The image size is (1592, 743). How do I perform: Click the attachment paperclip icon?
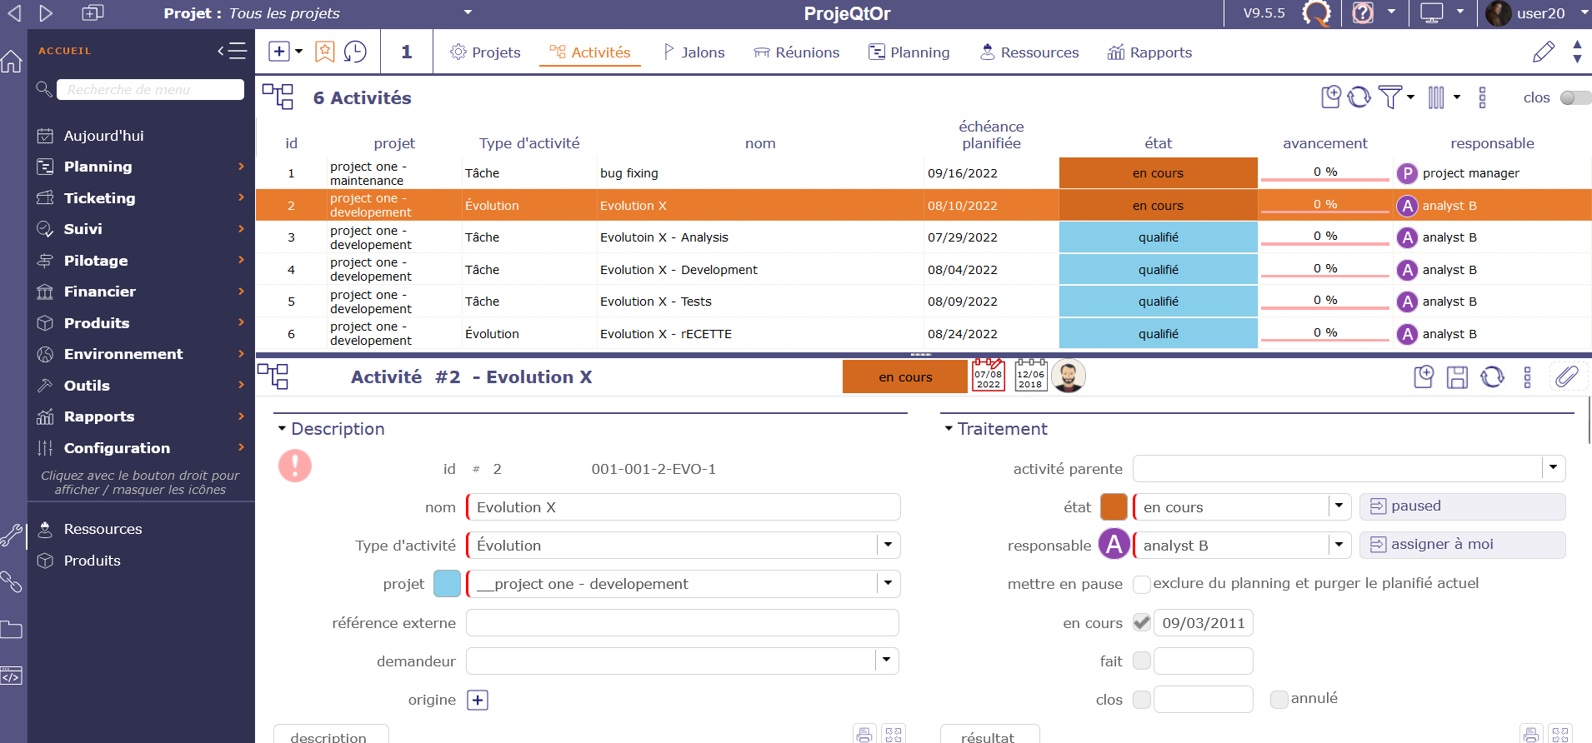1567,376
